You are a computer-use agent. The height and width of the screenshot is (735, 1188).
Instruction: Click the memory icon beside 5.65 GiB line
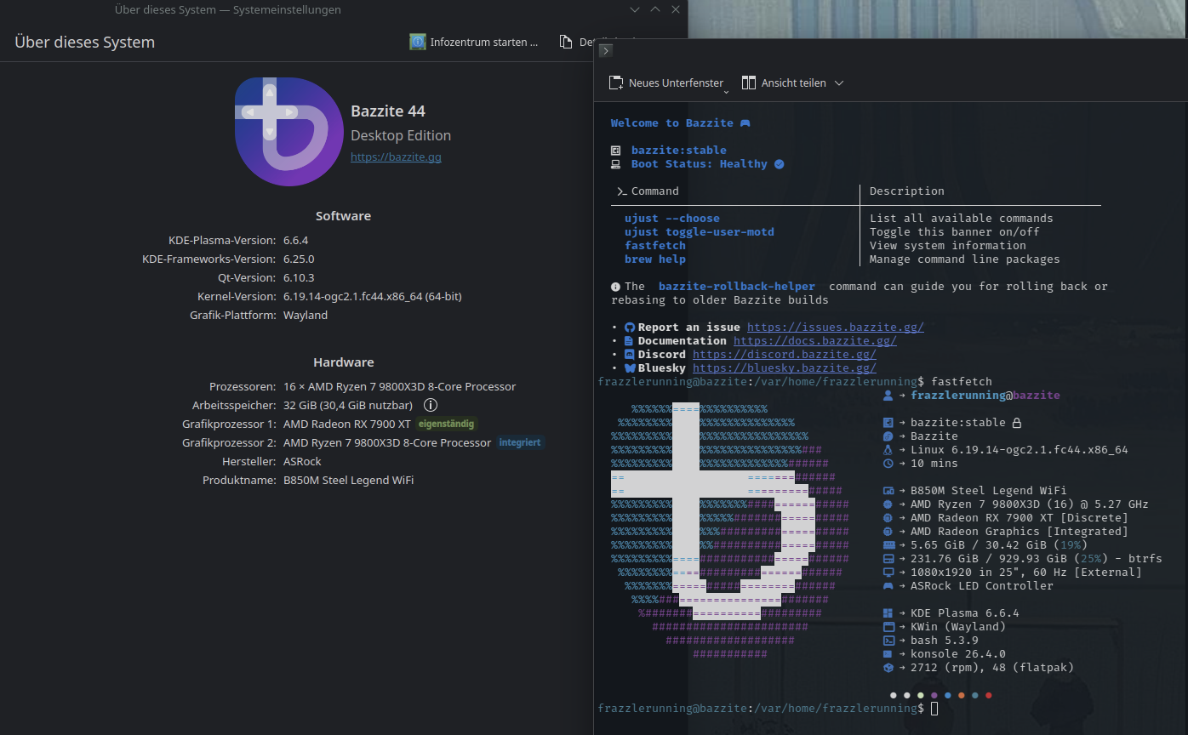coord(888,545)
